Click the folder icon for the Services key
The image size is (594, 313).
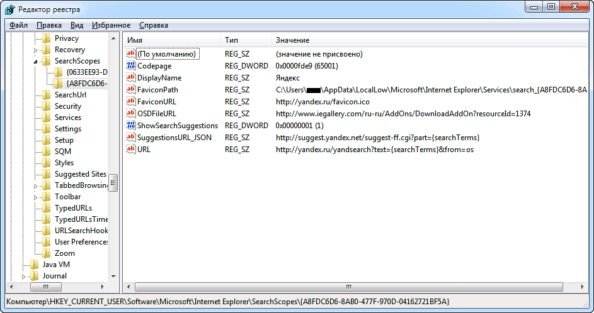click(x=46, y=117)
